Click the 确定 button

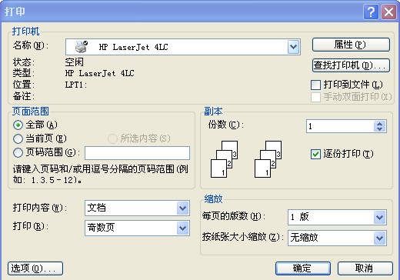click(303, 268)
